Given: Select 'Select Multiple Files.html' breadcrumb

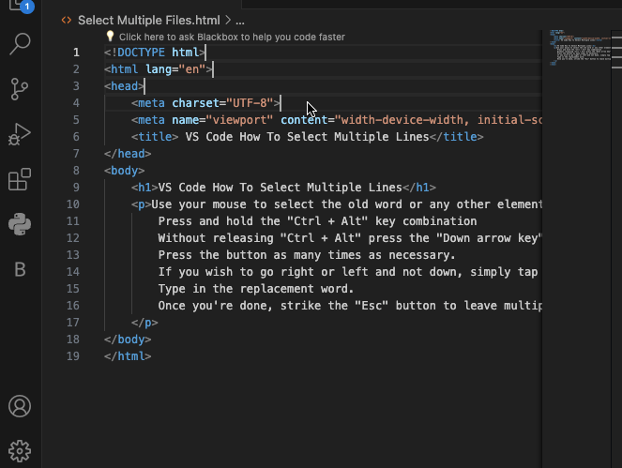Looking at the screenshot, I should (x=149, y=21).
